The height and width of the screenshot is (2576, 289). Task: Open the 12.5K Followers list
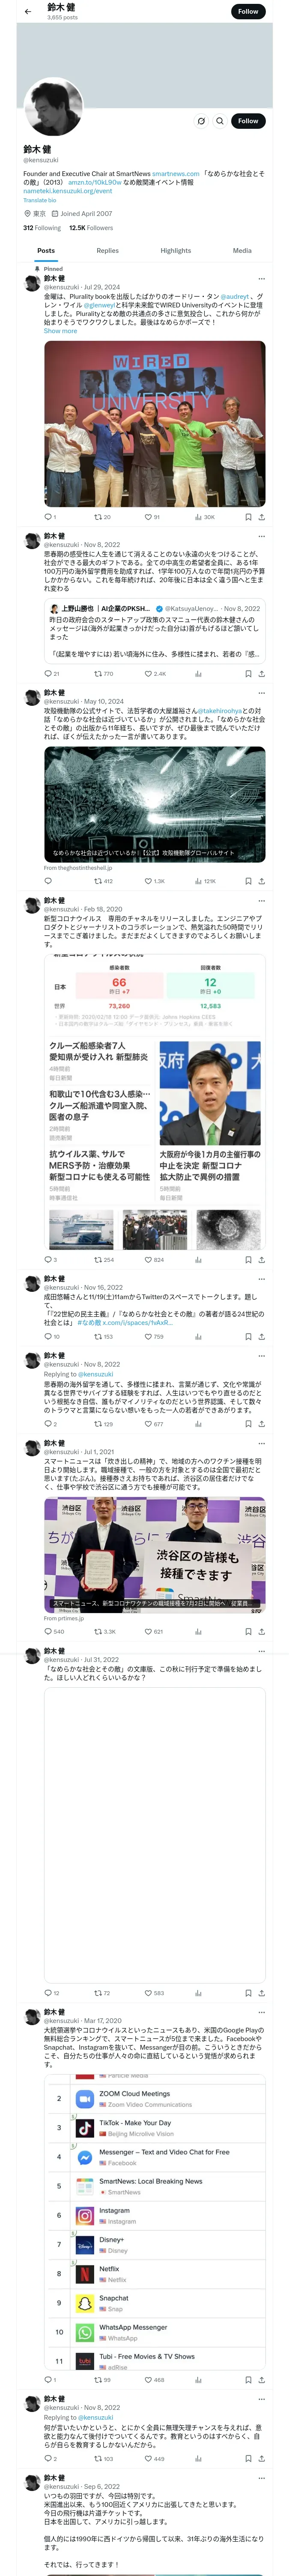pyautogui.click(x=91, y=228)
